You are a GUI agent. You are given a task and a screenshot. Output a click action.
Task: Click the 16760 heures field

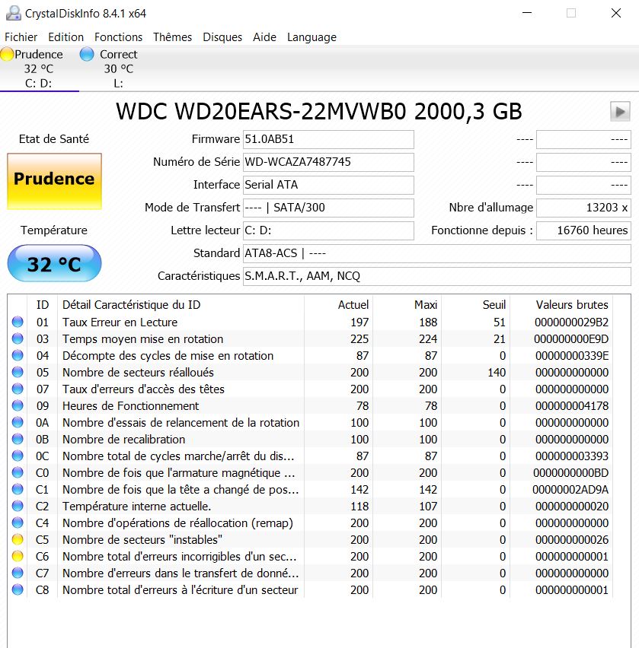(583, 230)
